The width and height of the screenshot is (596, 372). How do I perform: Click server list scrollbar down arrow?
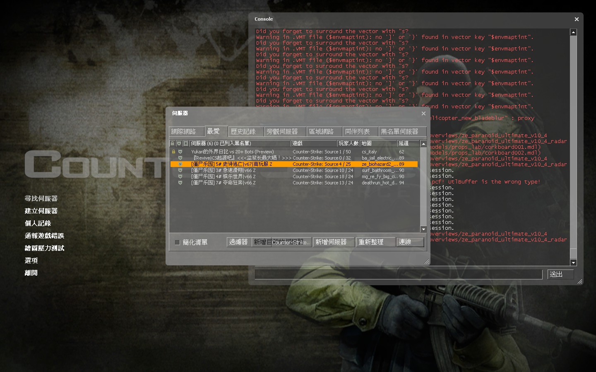click(423, 229)
